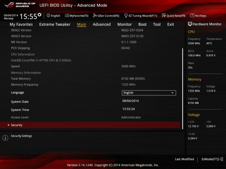Screen dimensions: 226x169
Task: Click the EzMode exit arrow icon
Action: click(221, 159)
